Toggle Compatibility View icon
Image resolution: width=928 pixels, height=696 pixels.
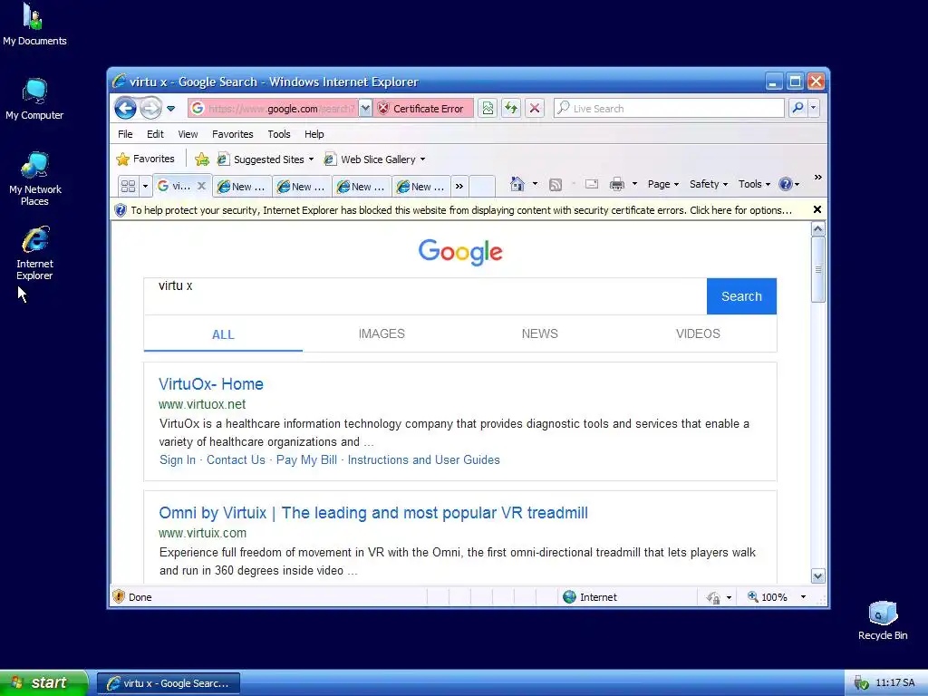[488, 109]
